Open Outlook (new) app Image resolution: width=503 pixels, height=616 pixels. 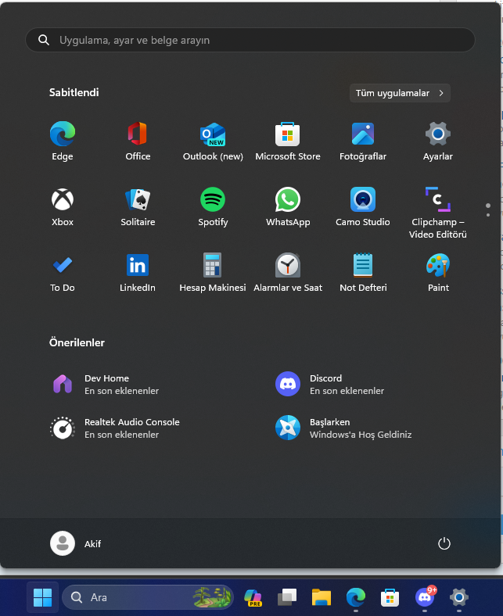point(213,141)
